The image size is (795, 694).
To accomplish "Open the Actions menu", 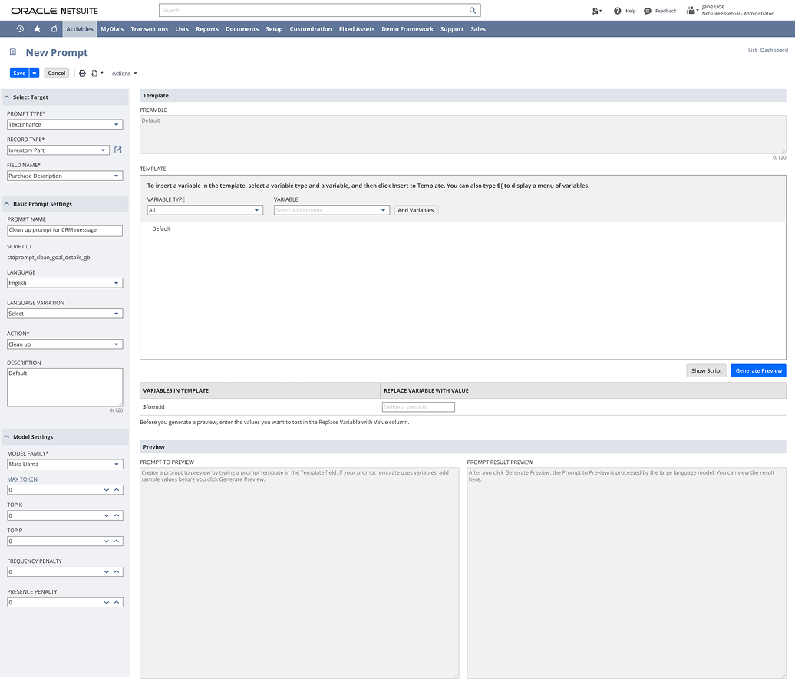I will pyautogui.click(x=124, y=74).
